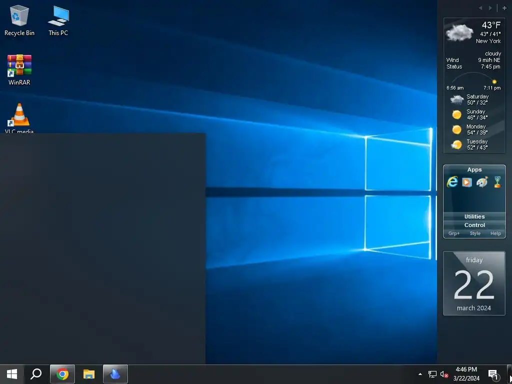Open the network status tray icon

tap(432, 374)
